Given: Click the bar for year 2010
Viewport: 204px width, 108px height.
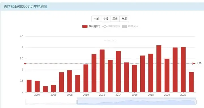Looking at the screenshot, I should 86,78.
